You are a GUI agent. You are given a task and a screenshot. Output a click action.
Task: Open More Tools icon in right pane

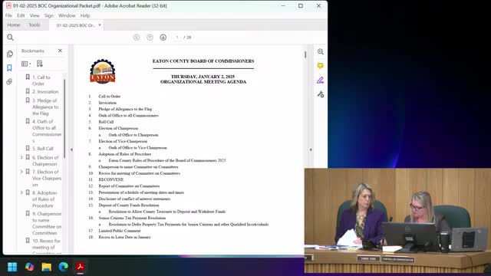pyautogui.click(x=321, y=94)
